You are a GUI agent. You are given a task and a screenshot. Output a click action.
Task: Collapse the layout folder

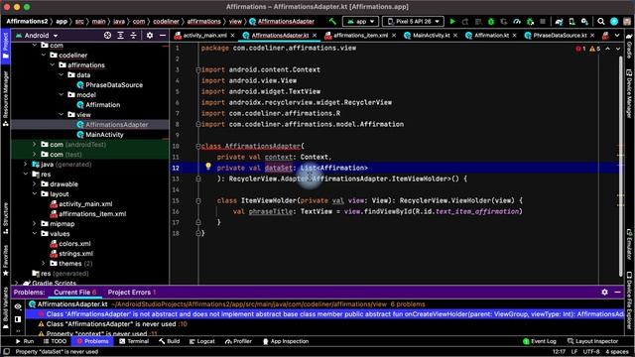click(x=35, y=194)
